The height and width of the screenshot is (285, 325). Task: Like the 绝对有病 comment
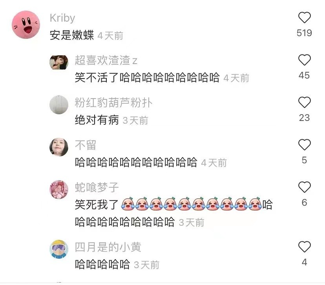pyautogui.click(x=304, y=102)
